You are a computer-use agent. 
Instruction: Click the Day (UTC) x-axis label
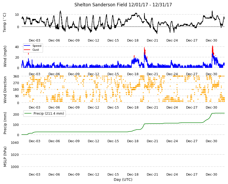[x=123, y=180]
